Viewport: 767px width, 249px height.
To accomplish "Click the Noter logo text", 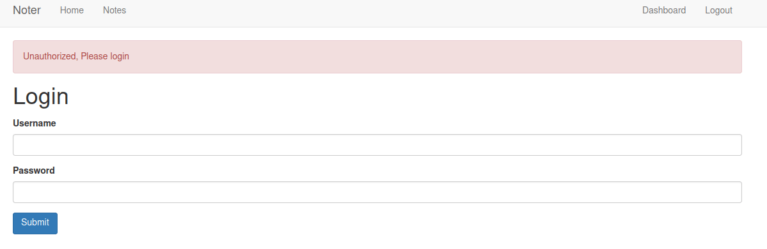I will 27,10.
